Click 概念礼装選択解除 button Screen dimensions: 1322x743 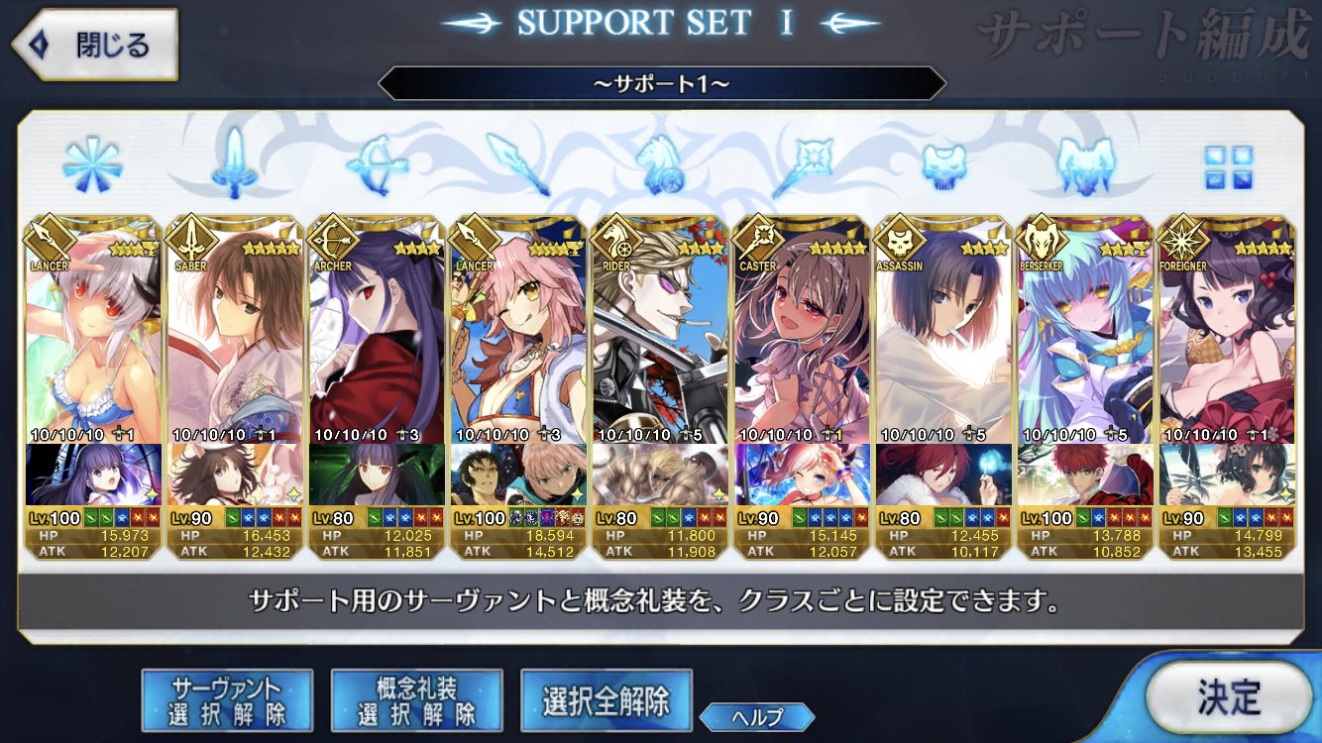[416, 701]
